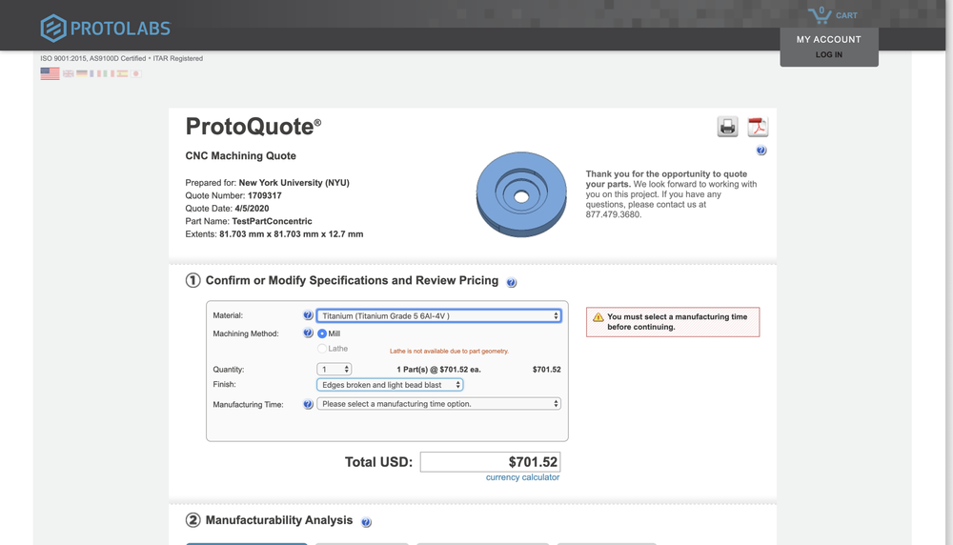Viewport: 953px width, 545px height.
Task: Click the Manufacturability Analysis heading
Action: tap(279, 520)
